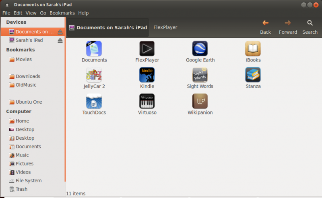Go to File System in sidebar
Screen dimensions: 322x198
[x=28, y=181]
